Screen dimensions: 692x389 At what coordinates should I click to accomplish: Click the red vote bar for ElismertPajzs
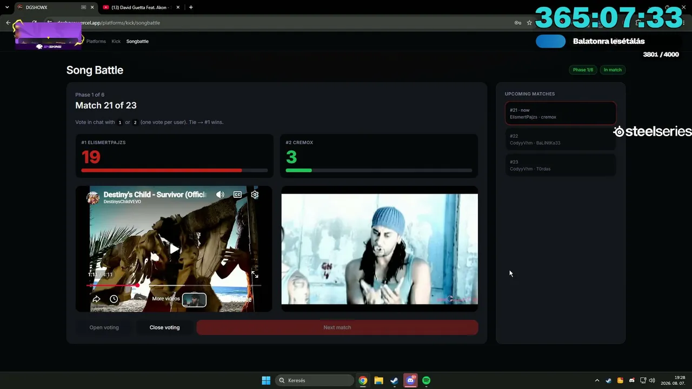coord(162,171)
